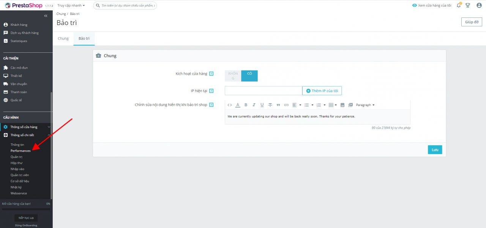Switch to the Chung tab
486x228 pixels.
[x=63, y=39]
